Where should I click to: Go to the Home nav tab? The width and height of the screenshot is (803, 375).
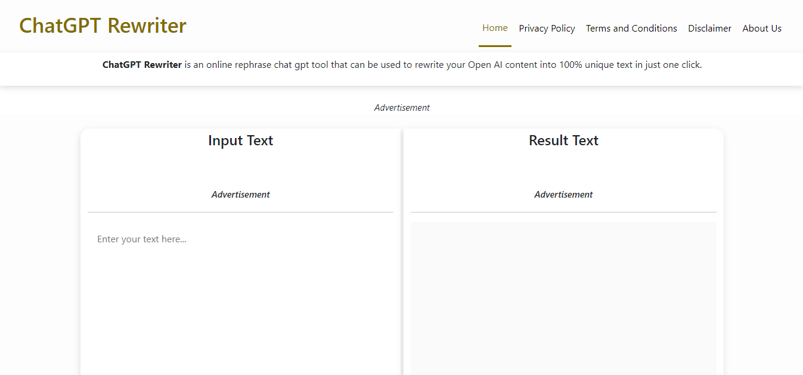coord(495,28)
